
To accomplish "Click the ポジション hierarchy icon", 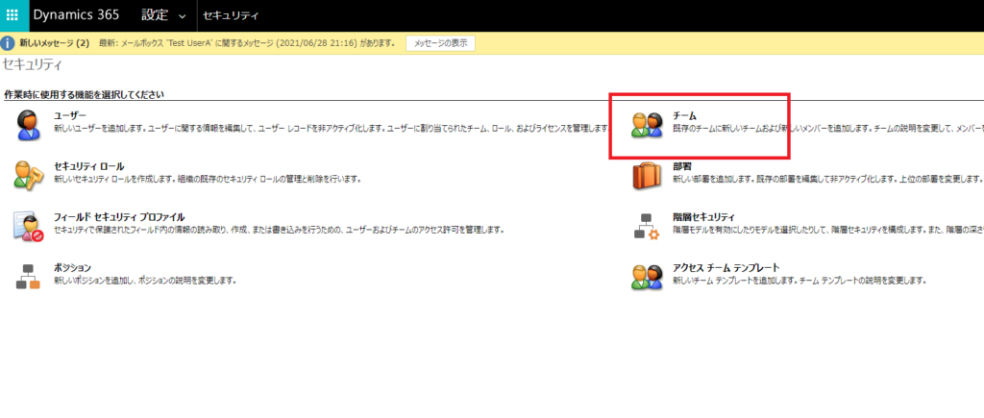I will [28, 277].
